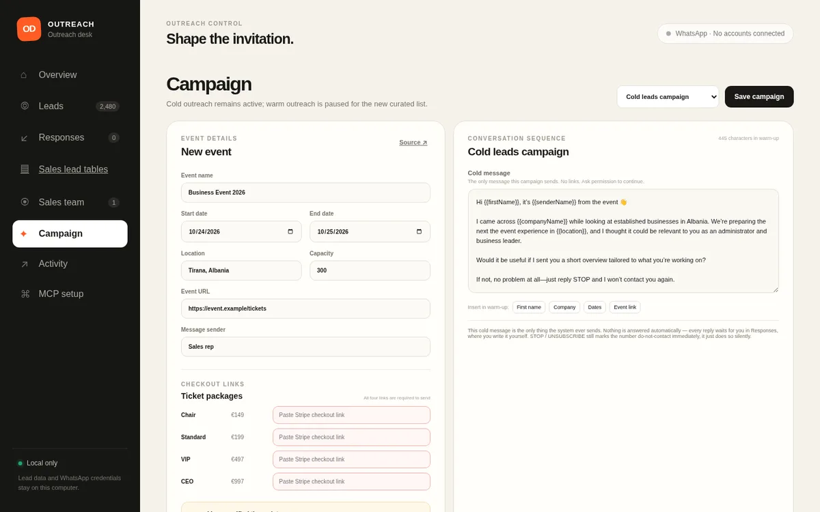This screenshot has width=820, height=512.
Task: Edit the Location field
Action: [x=241, y=270]
